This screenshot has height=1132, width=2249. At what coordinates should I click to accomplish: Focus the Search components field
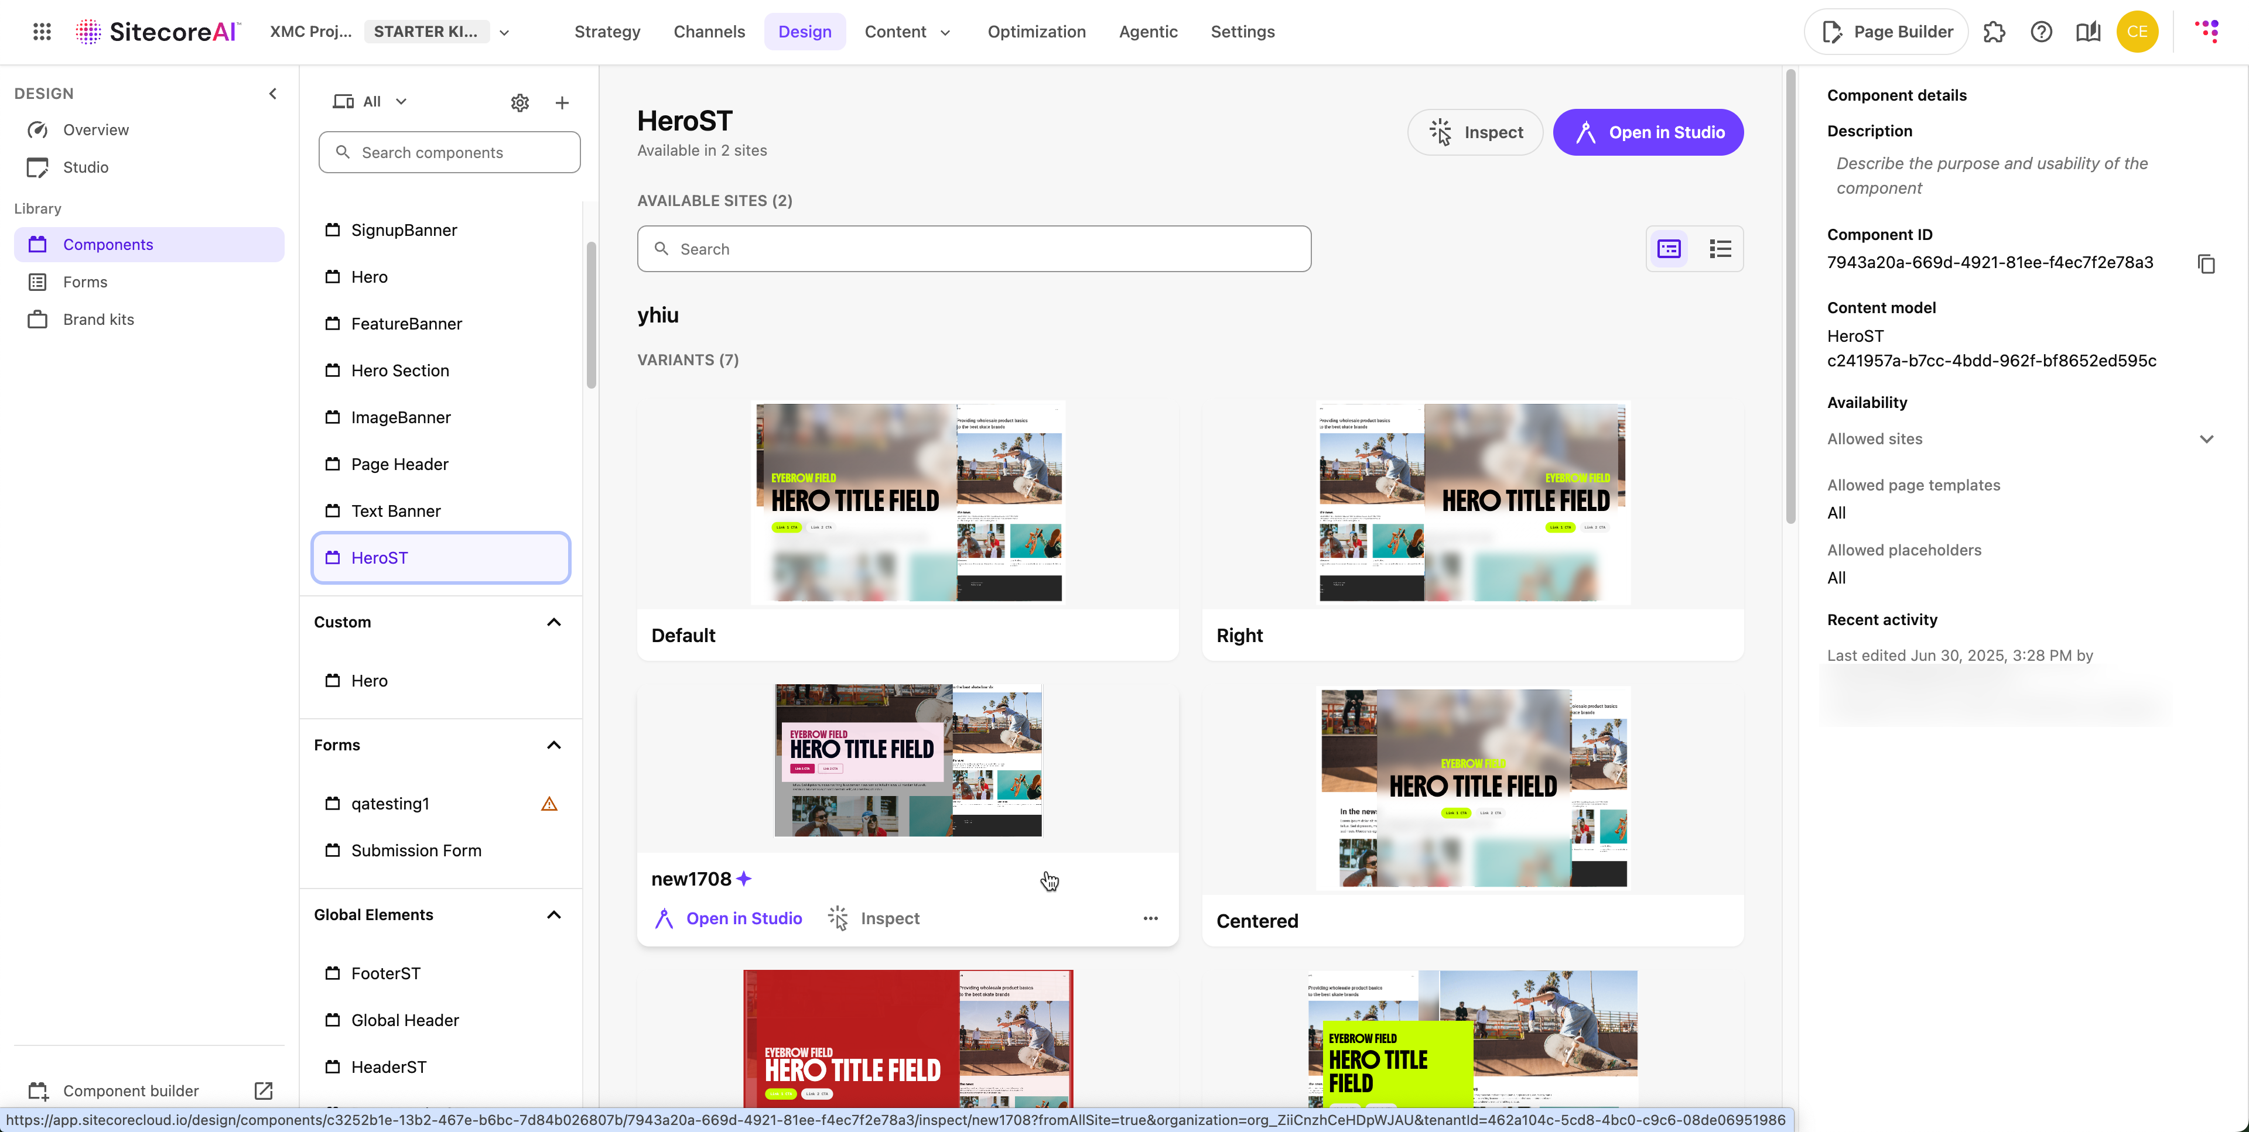[450, 153]
